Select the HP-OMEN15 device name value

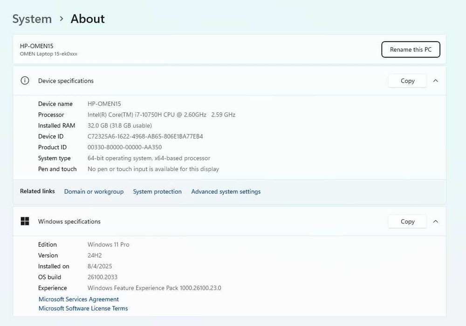pyautogui.click(x=104, y=104)
